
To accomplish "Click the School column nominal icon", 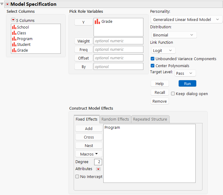I will [14, 27].
